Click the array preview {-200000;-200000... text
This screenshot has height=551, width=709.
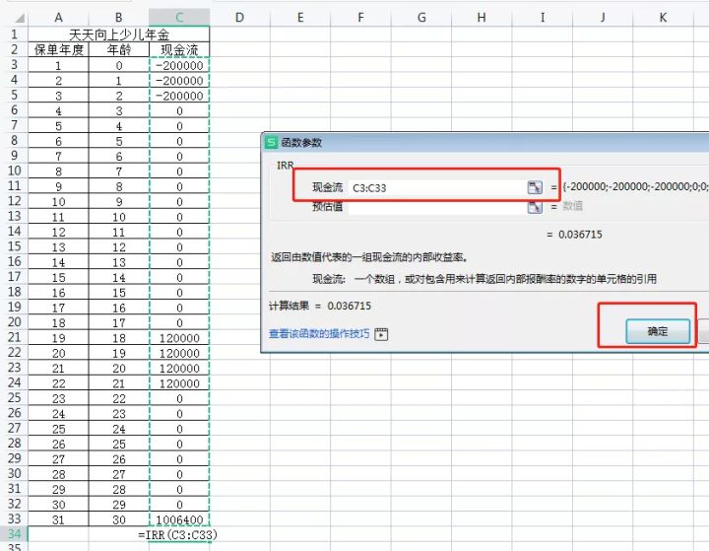coord(635,186)
